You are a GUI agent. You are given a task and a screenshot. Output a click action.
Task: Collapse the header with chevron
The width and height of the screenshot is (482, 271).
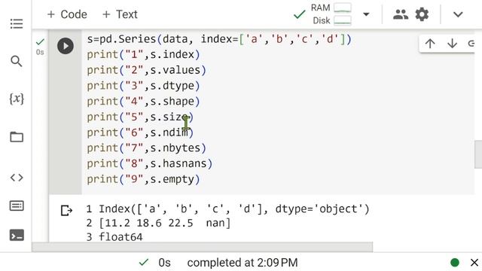point(458,14)
